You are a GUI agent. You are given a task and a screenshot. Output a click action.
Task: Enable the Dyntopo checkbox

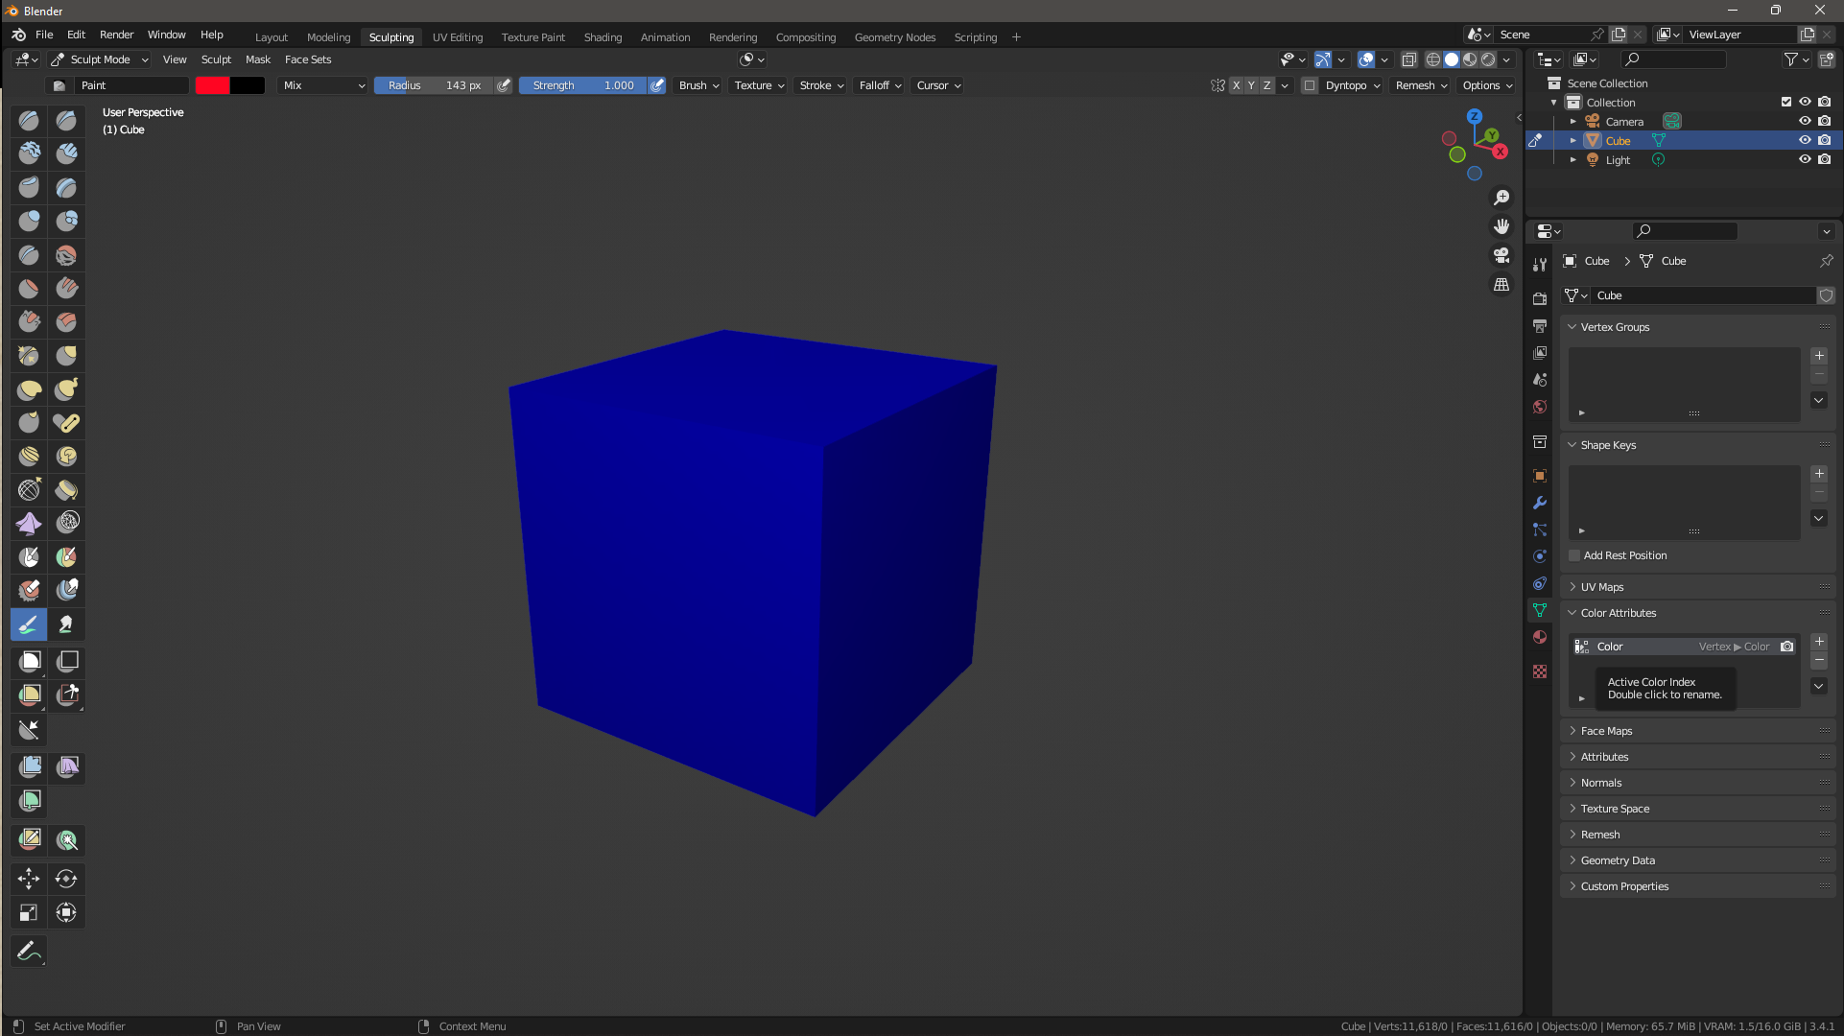[x=1310, y=85]
